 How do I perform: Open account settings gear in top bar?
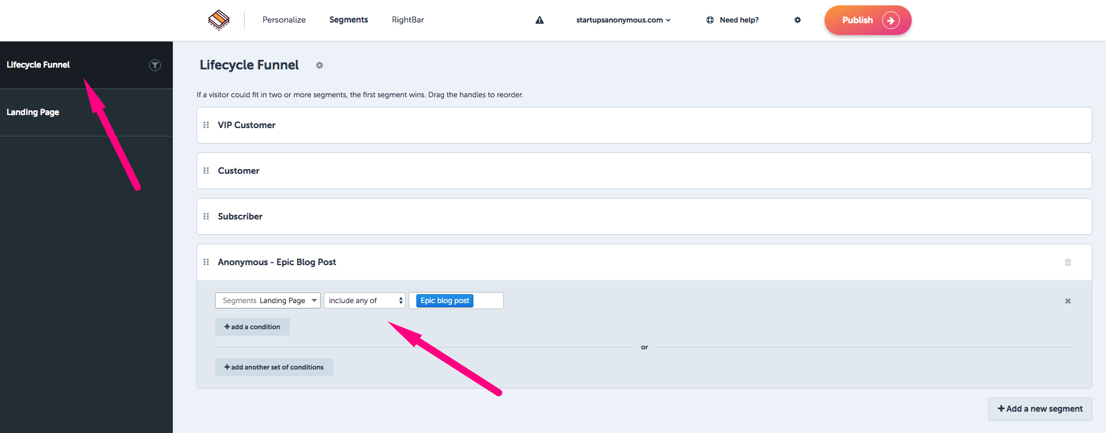point(798,20)
